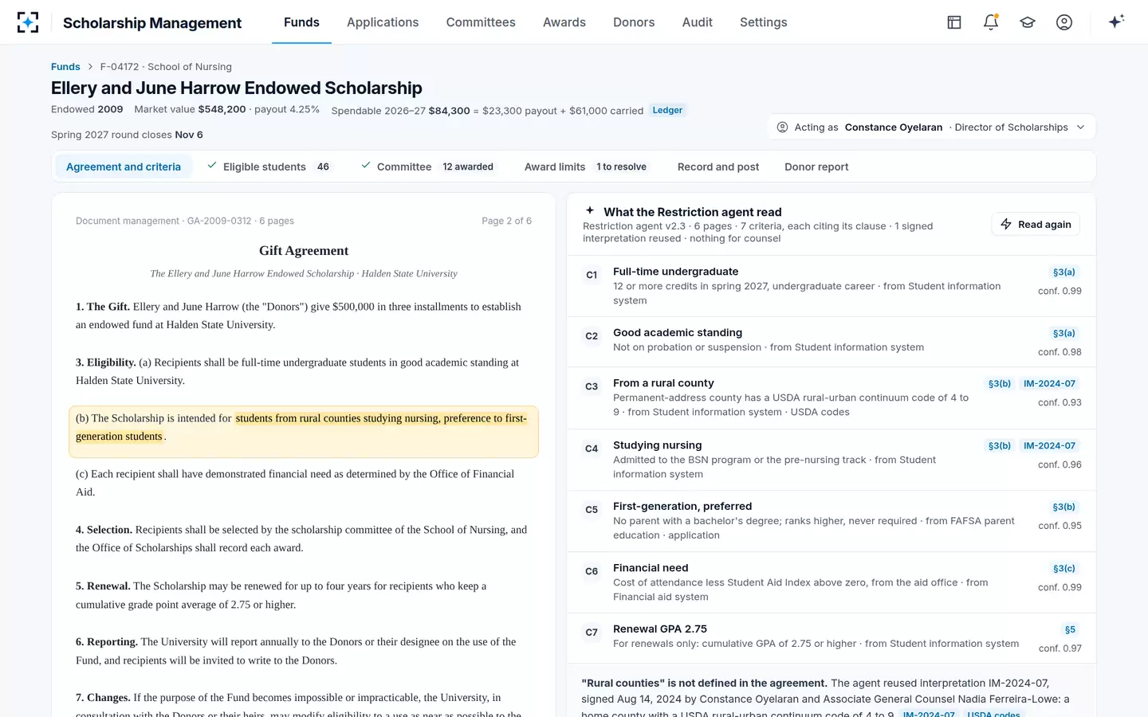Click the C3 criterion badge
The width and height of the screenshot is (1148, 717).
[592, 386]
